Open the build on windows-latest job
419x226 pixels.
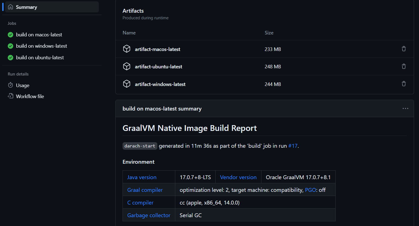[x=41, y=46]
